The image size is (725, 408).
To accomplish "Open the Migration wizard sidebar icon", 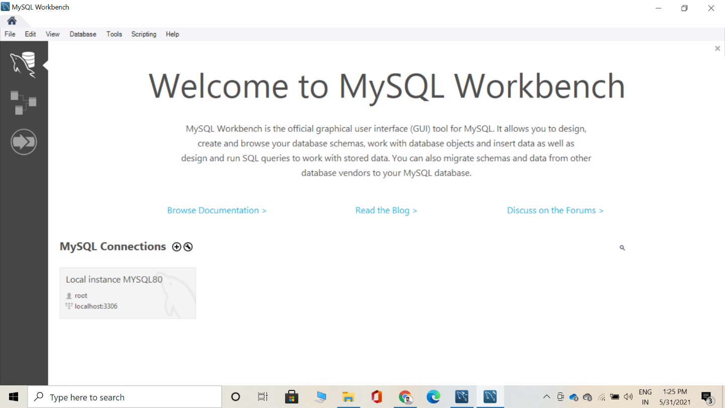I will coord(24,142).
